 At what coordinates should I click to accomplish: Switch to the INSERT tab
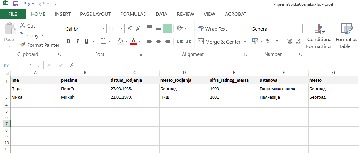(x=63, y=14)
